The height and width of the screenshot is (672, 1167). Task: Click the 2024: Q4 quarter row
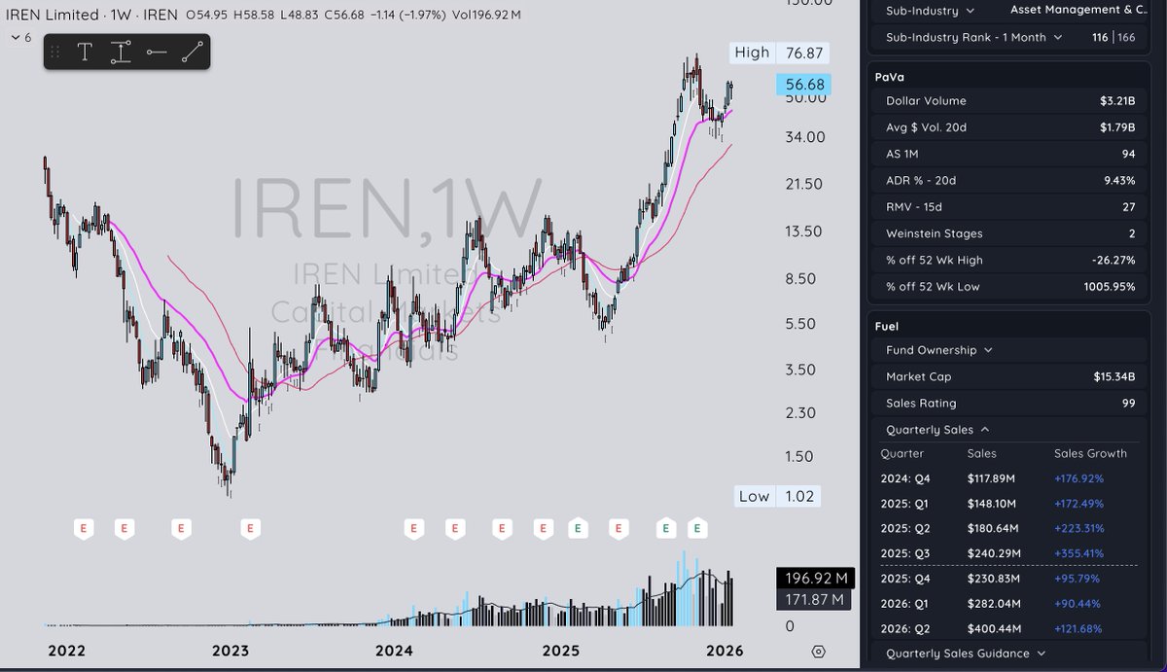[x=1010, y=478]
